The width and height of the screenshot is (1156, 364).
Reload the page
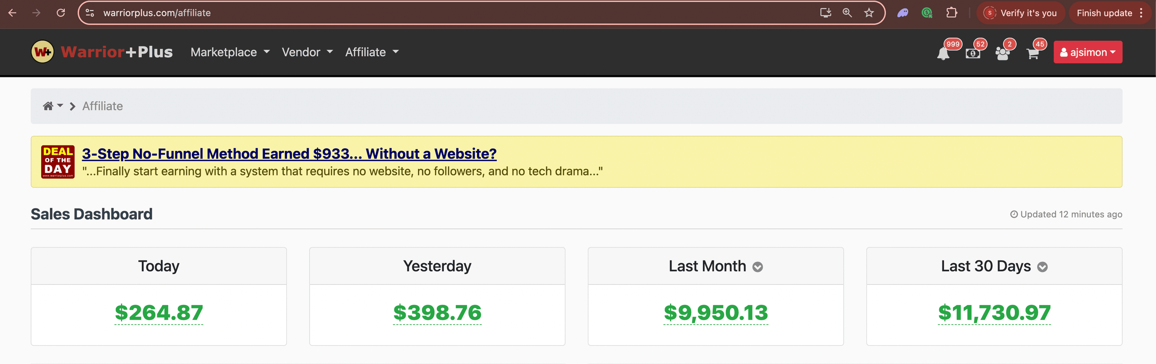click(x=60, y=13)
